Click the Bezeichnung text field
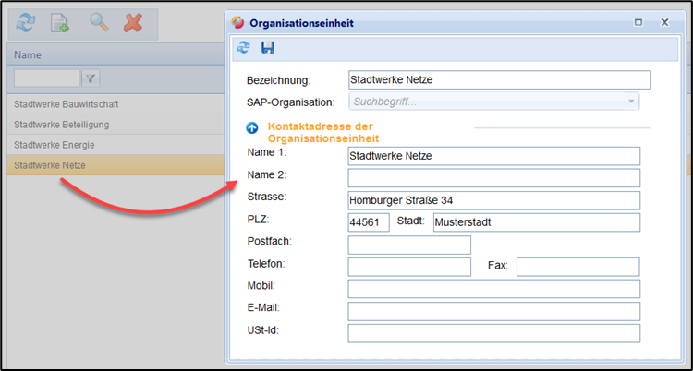The image size is (693, 371). (499, 80)
